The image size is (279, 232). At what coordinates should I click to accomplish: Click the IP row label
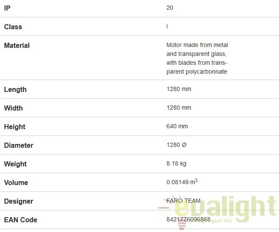pos(7,8)
